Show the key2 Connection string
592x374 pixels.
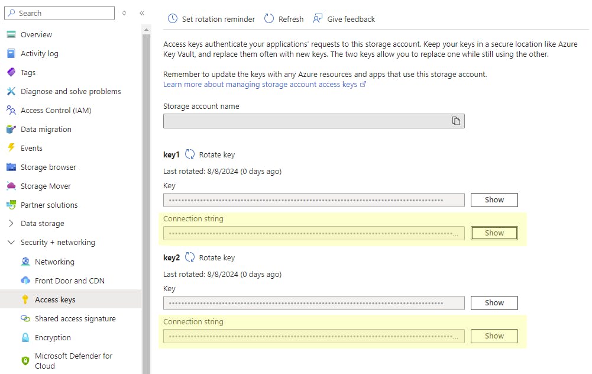(x=494, y=336)
